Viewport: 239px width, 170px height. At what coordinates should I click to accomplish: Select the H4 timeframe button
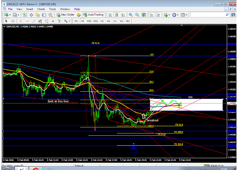click(x=108, y=21)
